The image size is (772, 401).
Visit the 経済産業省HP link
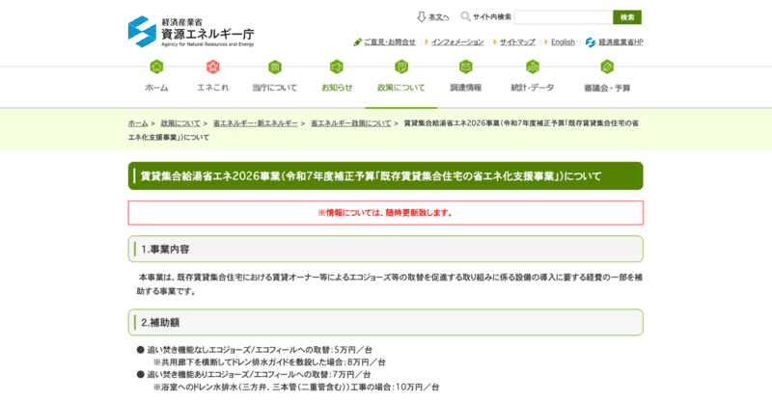[x=620, y=42]
